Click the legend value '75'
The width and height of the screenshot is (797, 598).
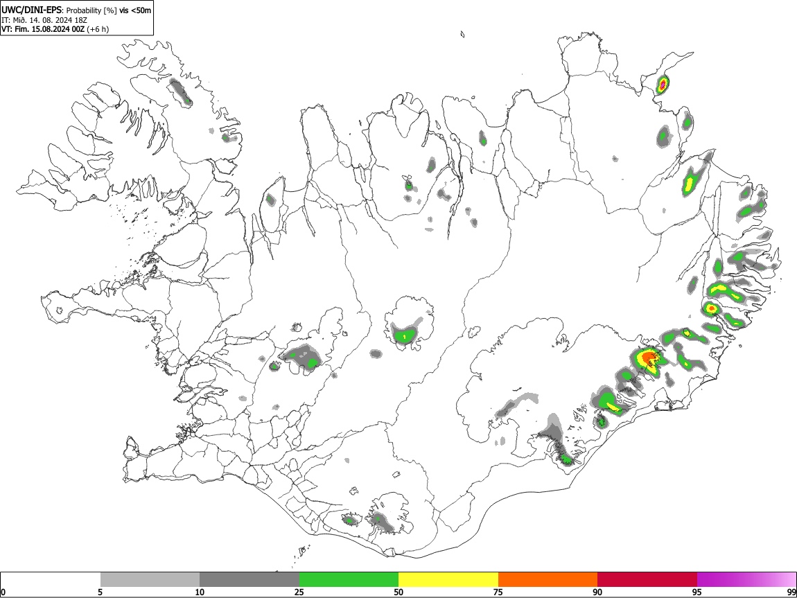tap(498, 592)
